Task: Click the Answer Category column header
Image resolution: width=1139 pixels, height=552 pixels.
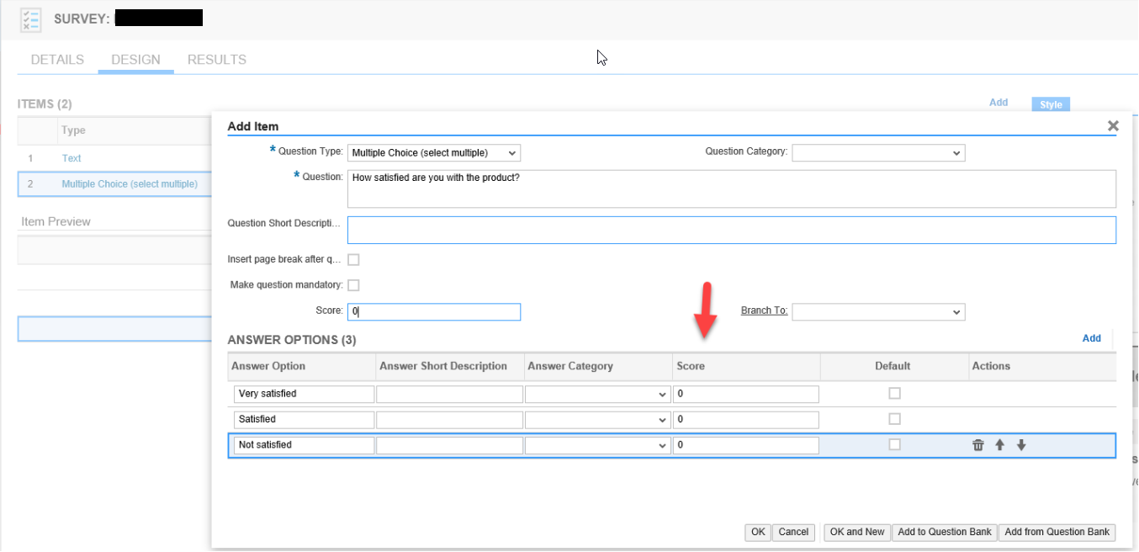Action: click(570, 366)
